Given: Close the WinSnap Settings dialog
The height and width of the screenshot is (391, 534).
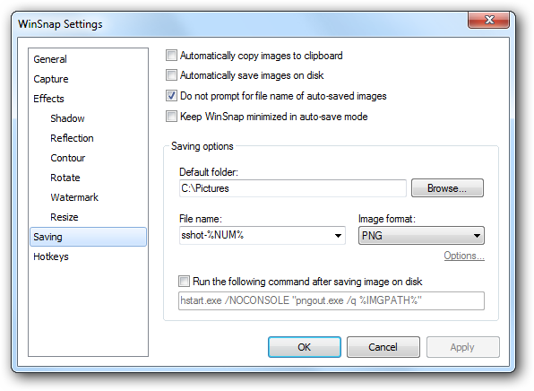Looking at the screenshot, I should 488,20.
